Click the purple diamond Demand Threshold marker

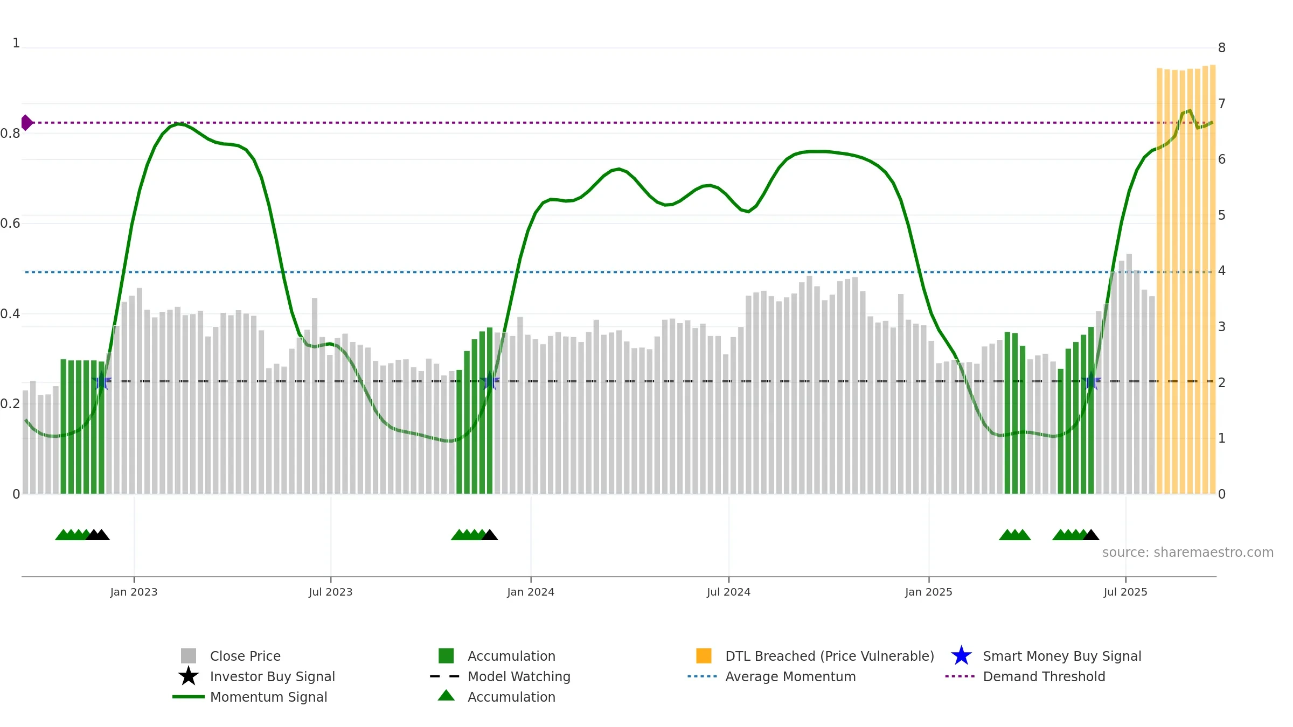pyautogui.click(x=26, y=123)
